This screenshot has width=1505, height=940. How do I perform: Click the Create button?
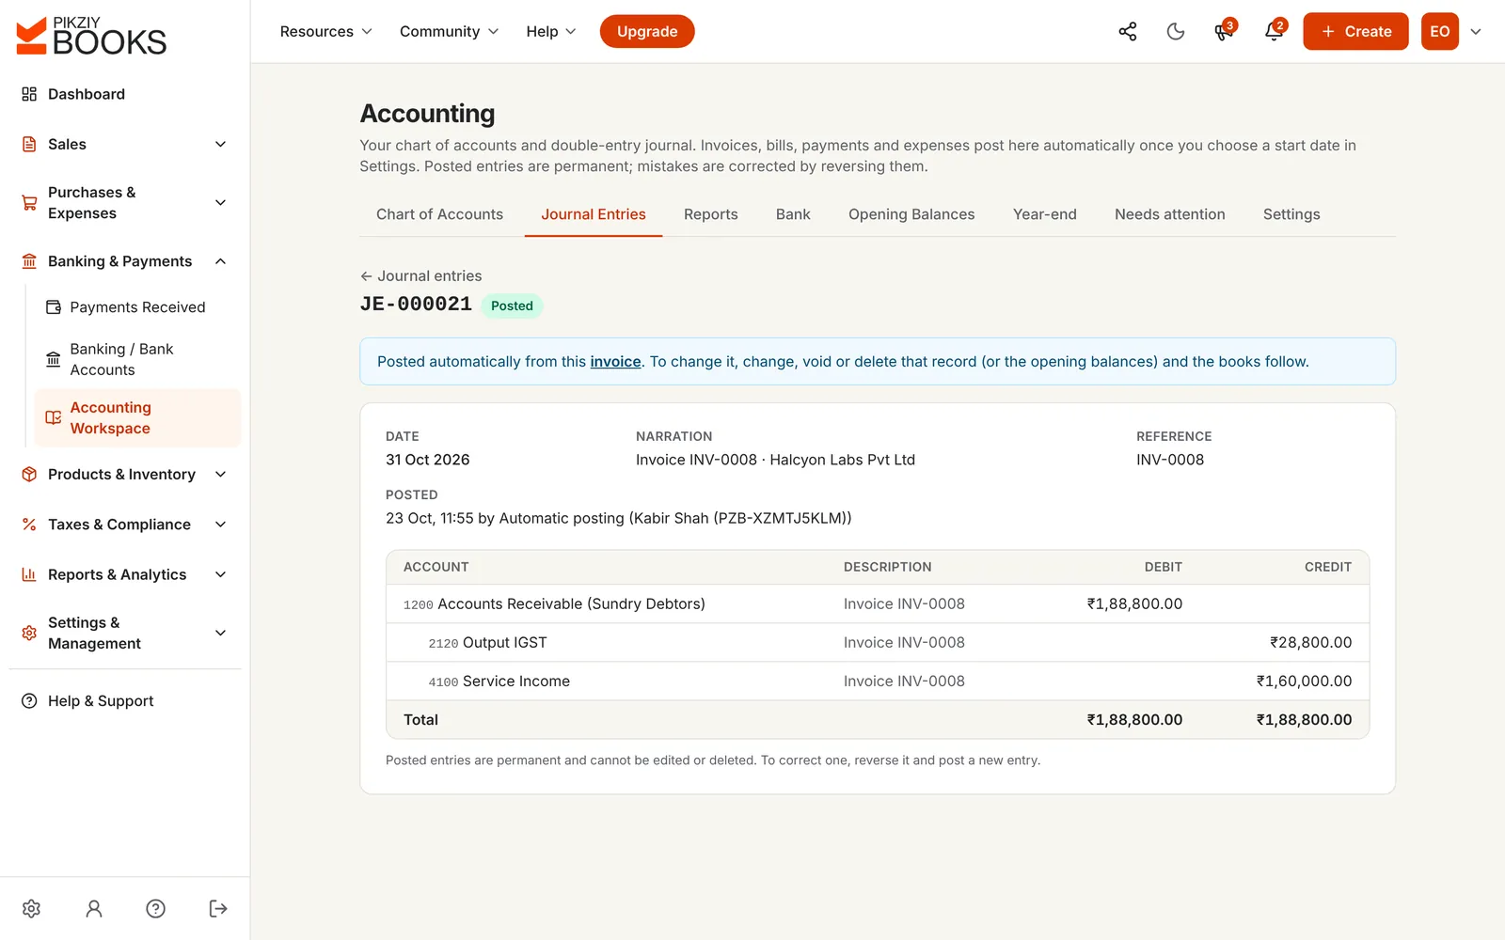1355,31
